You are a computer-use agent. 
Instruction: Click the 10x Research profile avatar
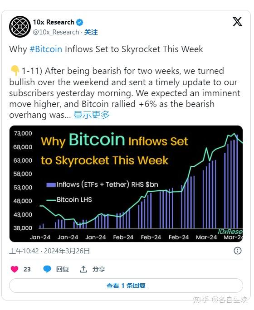20,27
